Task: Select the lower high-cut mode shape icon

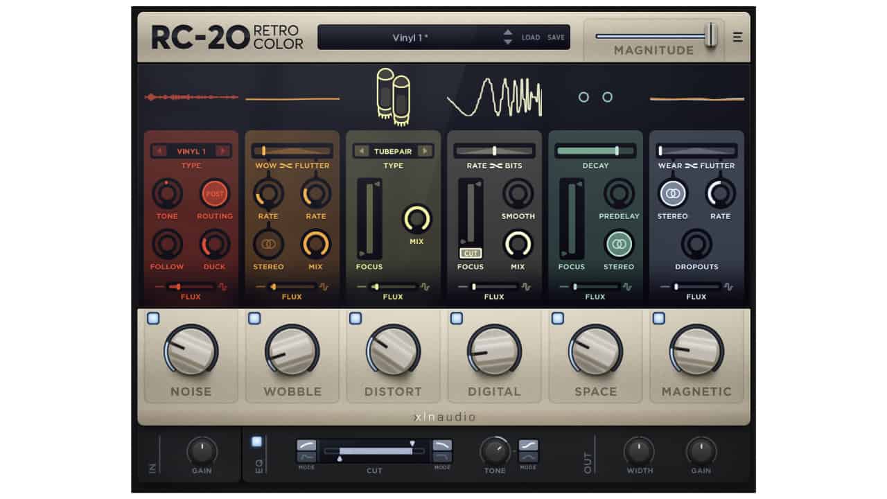Action: (442, 457)
